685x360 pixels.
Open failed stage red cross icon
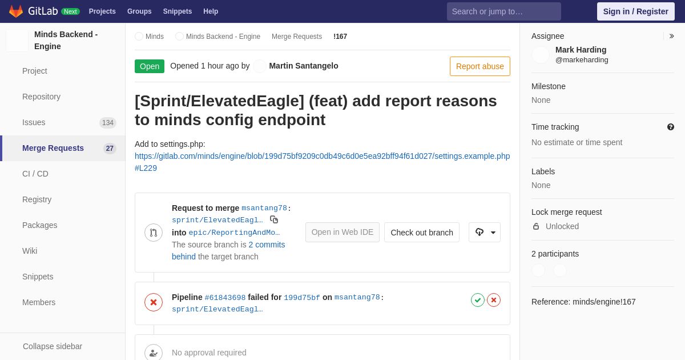[x=494, y=300]
